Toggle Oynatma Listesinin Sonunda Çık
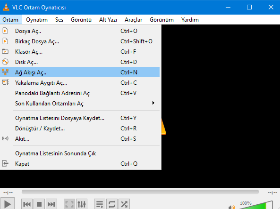The height and width of the screenshot is (209, 280). tap(80, 153)
